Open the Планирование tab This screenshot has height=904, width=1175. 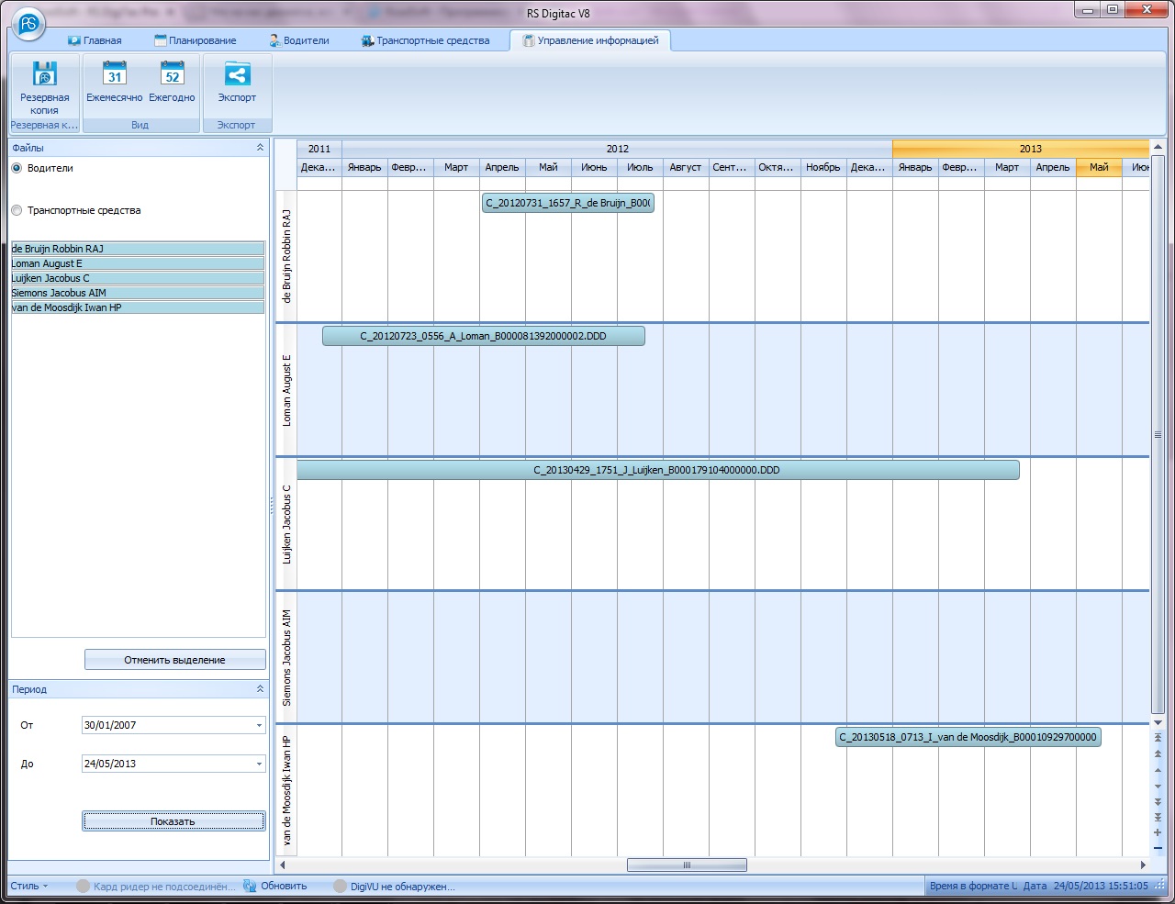196,40
